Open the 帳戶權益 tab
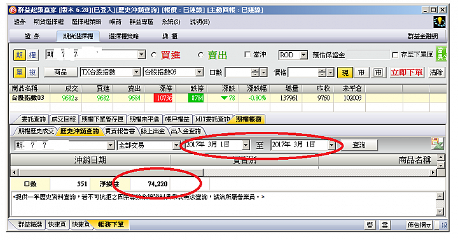 click(x=177, y=119)
